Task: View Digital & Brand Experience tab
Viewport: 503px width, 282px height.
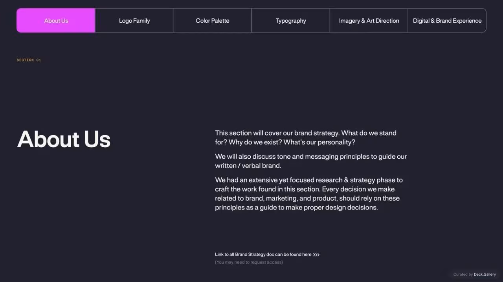Action: click(x=447, y=20)
